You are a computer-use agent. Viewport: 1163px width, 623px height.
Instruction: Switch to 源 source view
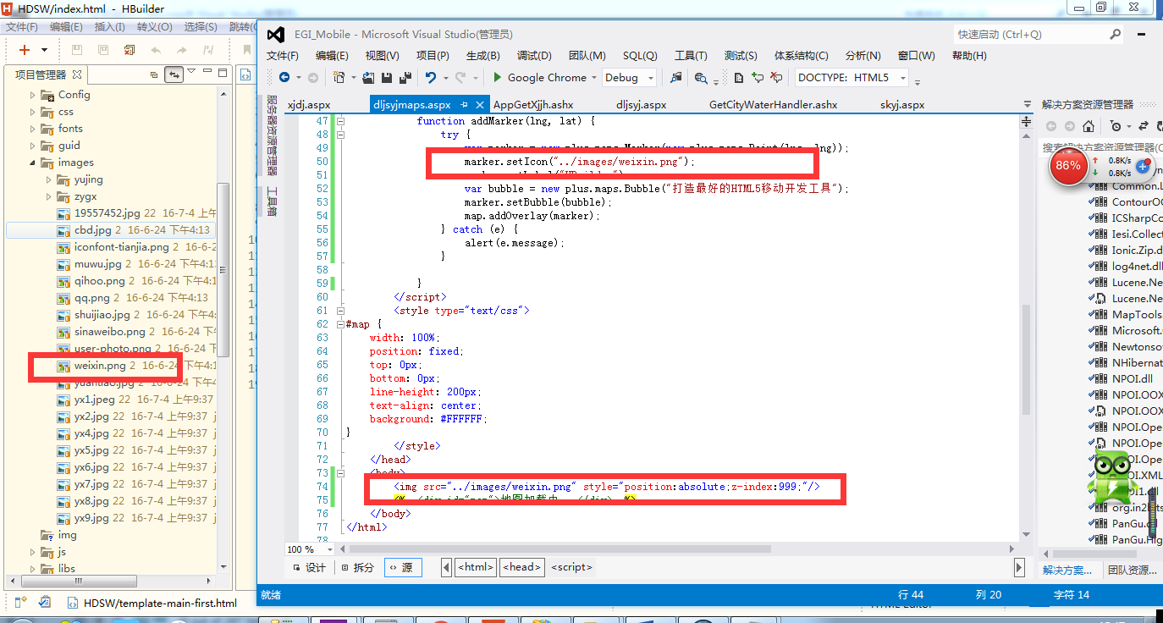pyautogui.click(x=403, y=567)
